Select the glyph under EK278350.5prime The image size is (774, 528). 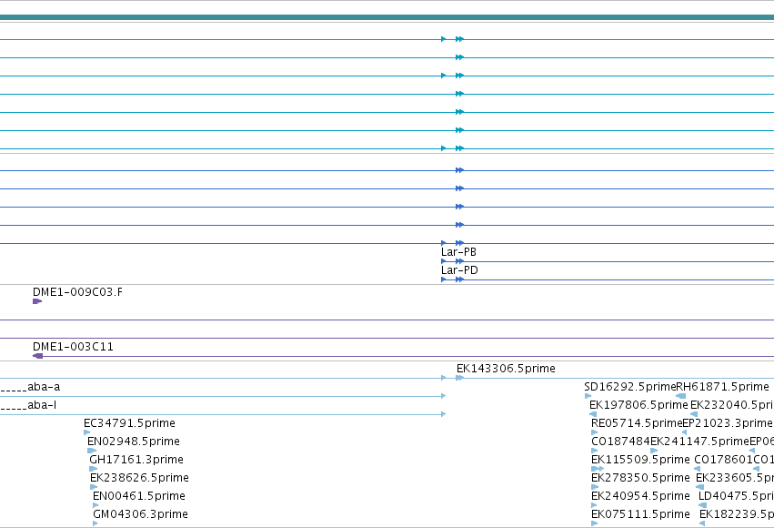pos(595,487)
